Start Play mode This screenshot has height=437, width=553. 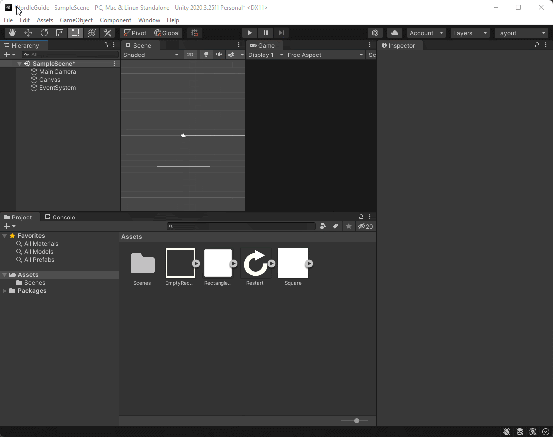point(249,33)
